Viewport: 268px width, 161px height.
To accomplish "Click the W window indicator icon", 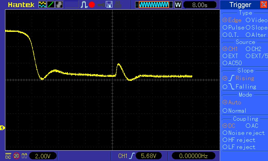I will [178, 5].
